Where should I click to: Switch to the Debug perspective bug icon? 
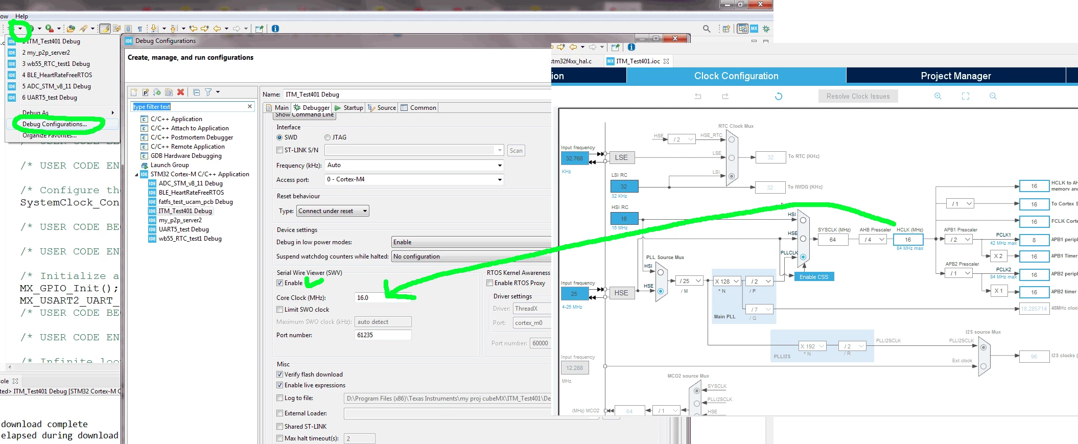point(766,29)
